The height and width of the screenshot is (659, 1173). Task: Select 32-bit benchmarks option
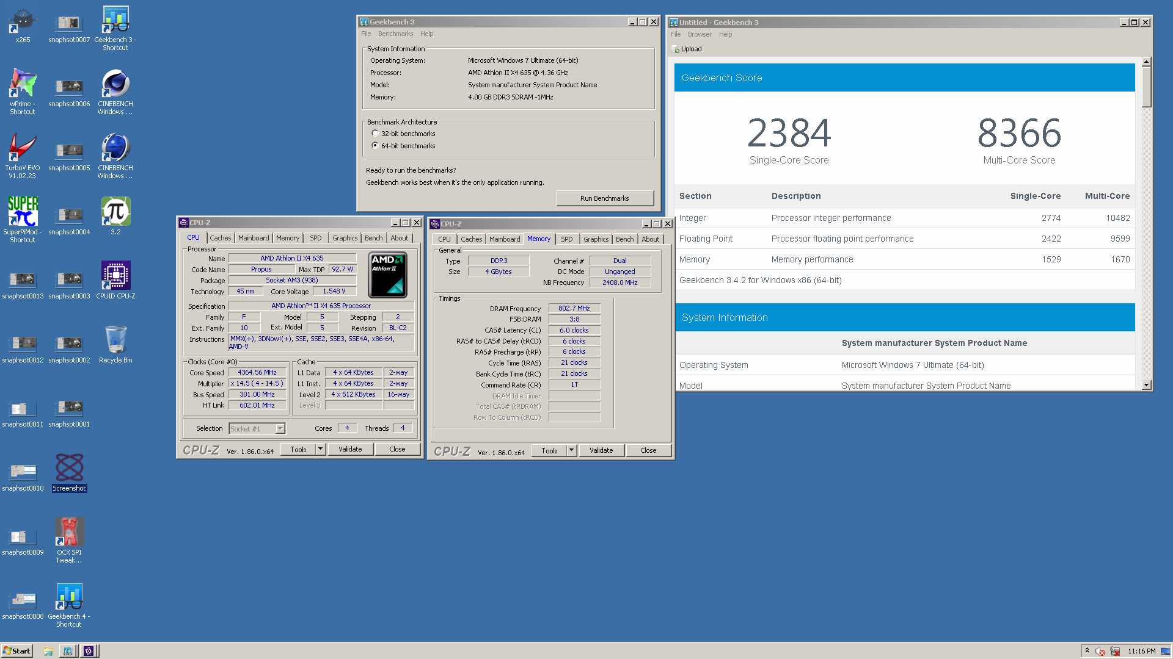tap(404, 134)
